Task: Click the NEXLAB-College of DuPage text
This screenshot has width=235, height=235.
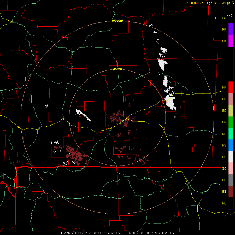Action: (208, 3)
